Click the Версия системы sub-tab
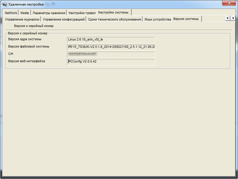The image size is (238, 179). click(x=186, y=19)
